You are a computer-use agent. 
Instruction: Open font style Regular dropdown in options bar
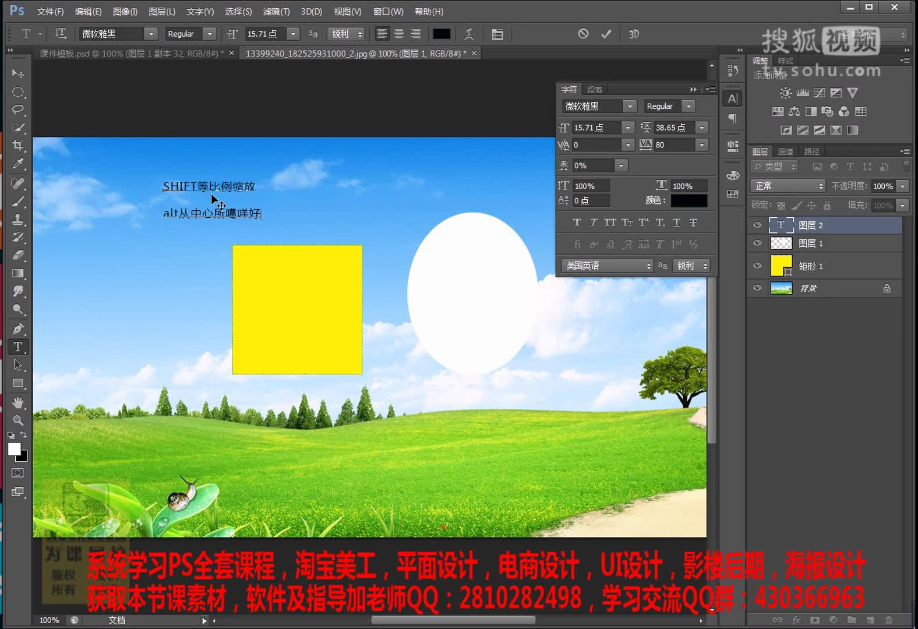210,34
